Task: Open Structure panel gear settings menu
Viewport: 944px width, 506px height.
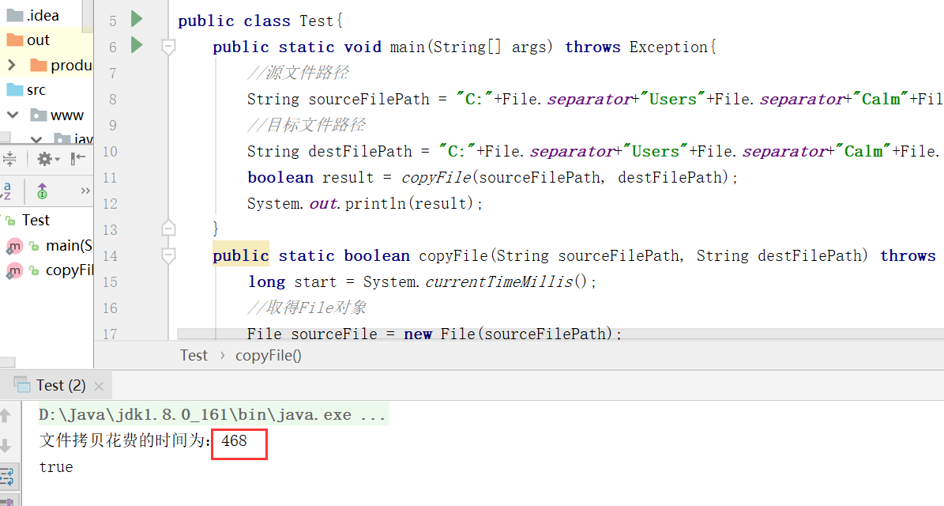Action: coord(47,159)
